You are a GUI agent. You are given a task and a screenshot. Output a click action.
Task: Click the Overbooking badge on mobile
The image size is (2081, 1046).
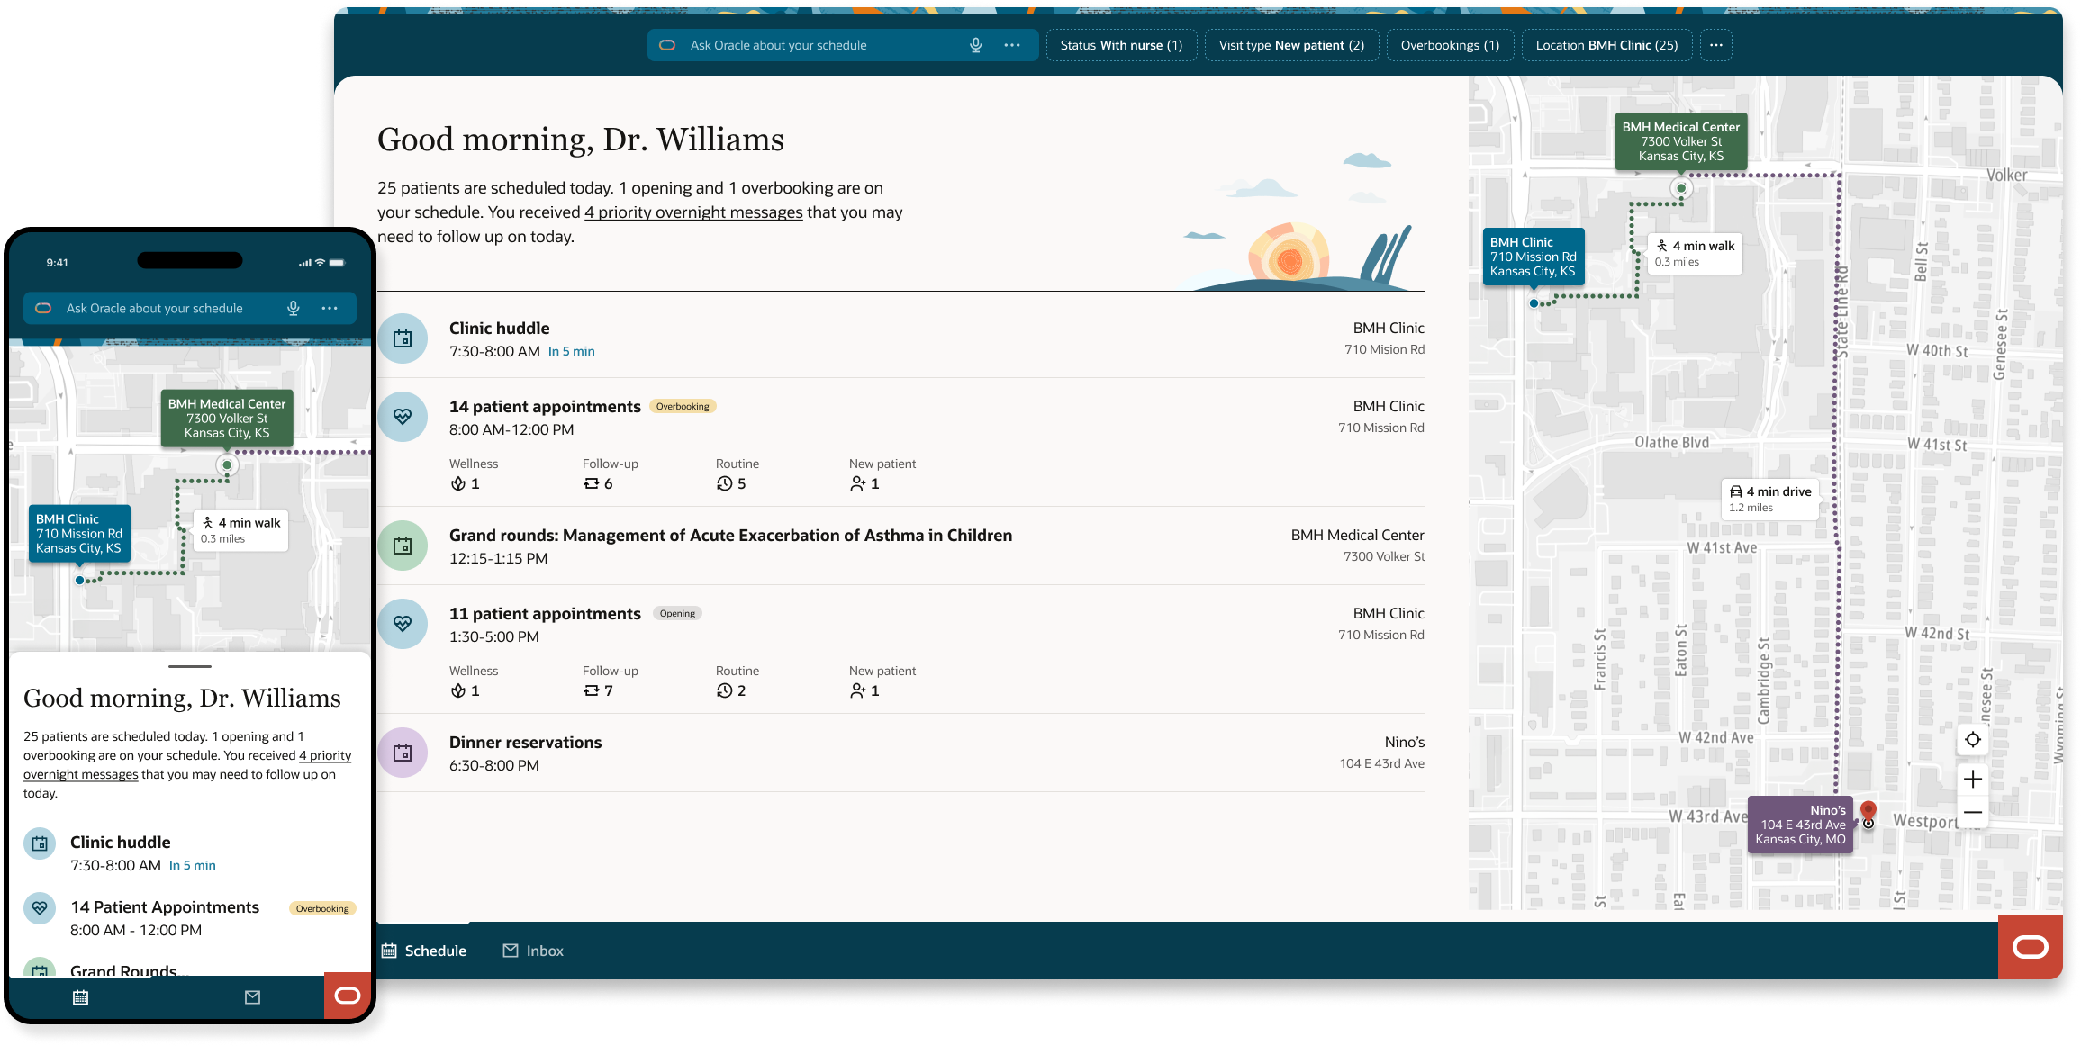click(322, 909)
